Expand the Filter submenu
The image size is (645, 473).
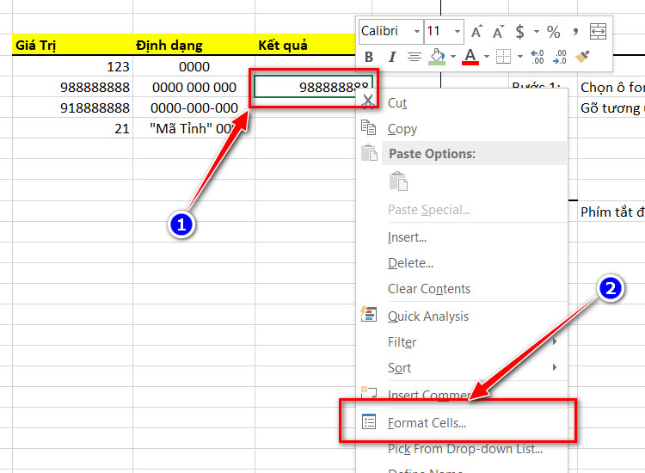tap(463, 341)
